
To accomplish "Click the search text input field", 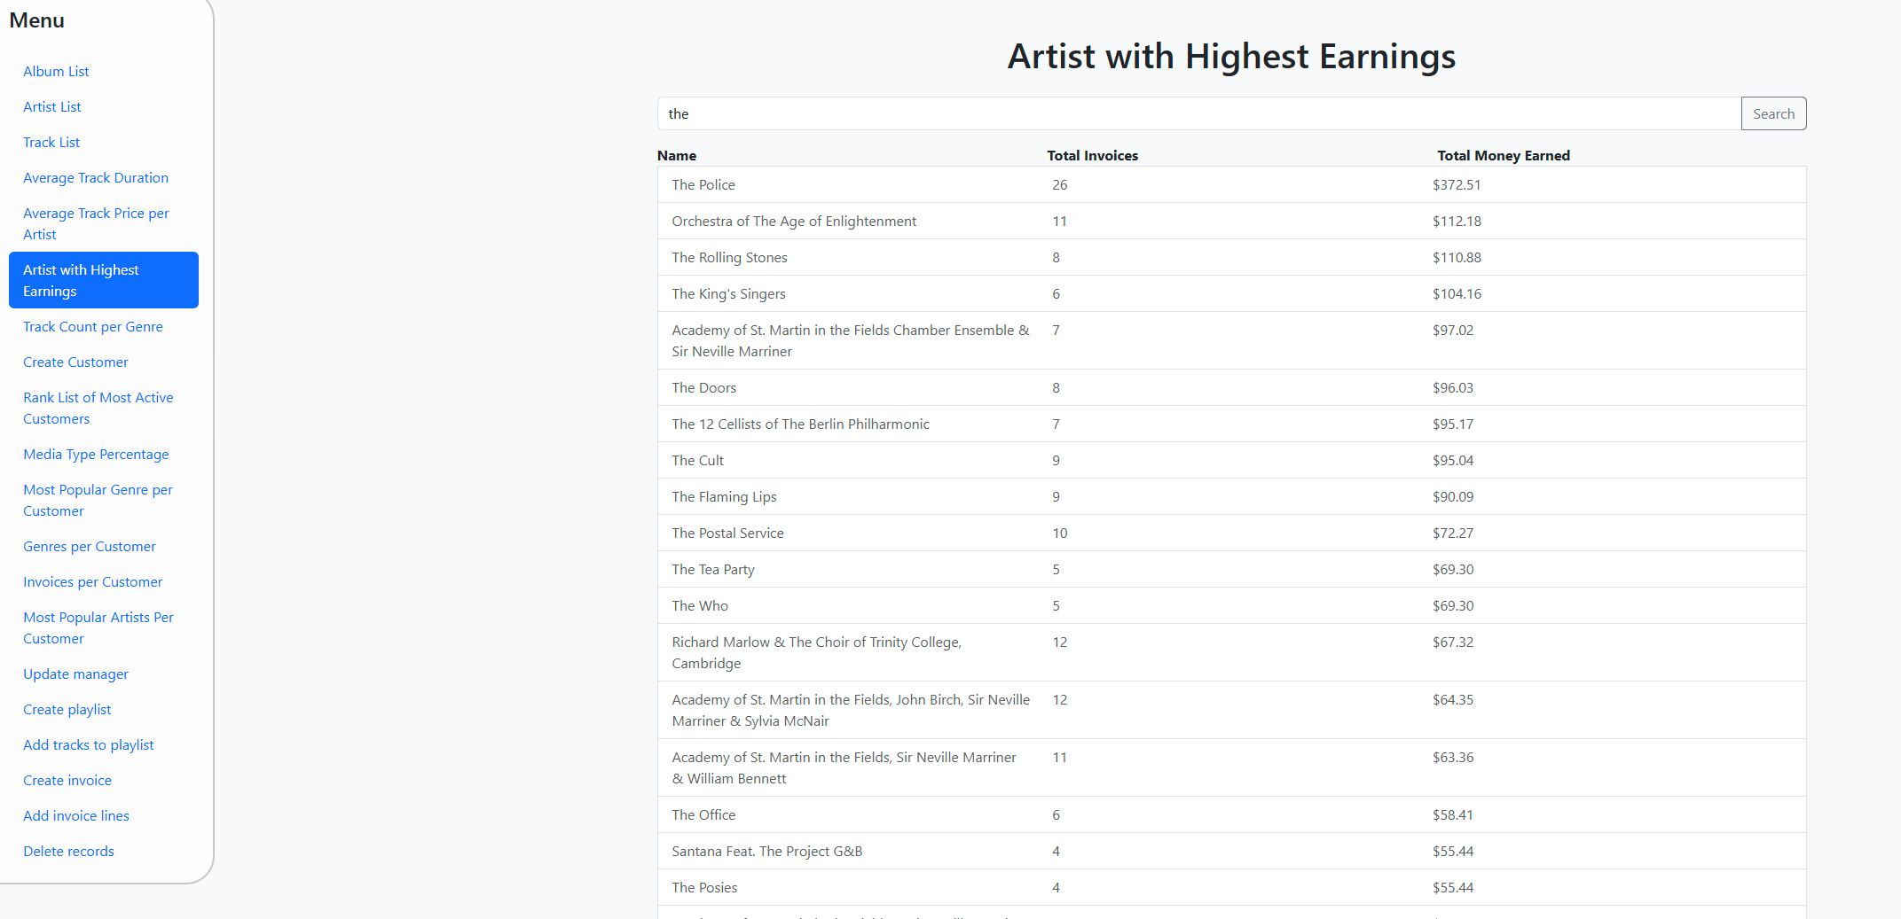I will tap(1198, 113).
